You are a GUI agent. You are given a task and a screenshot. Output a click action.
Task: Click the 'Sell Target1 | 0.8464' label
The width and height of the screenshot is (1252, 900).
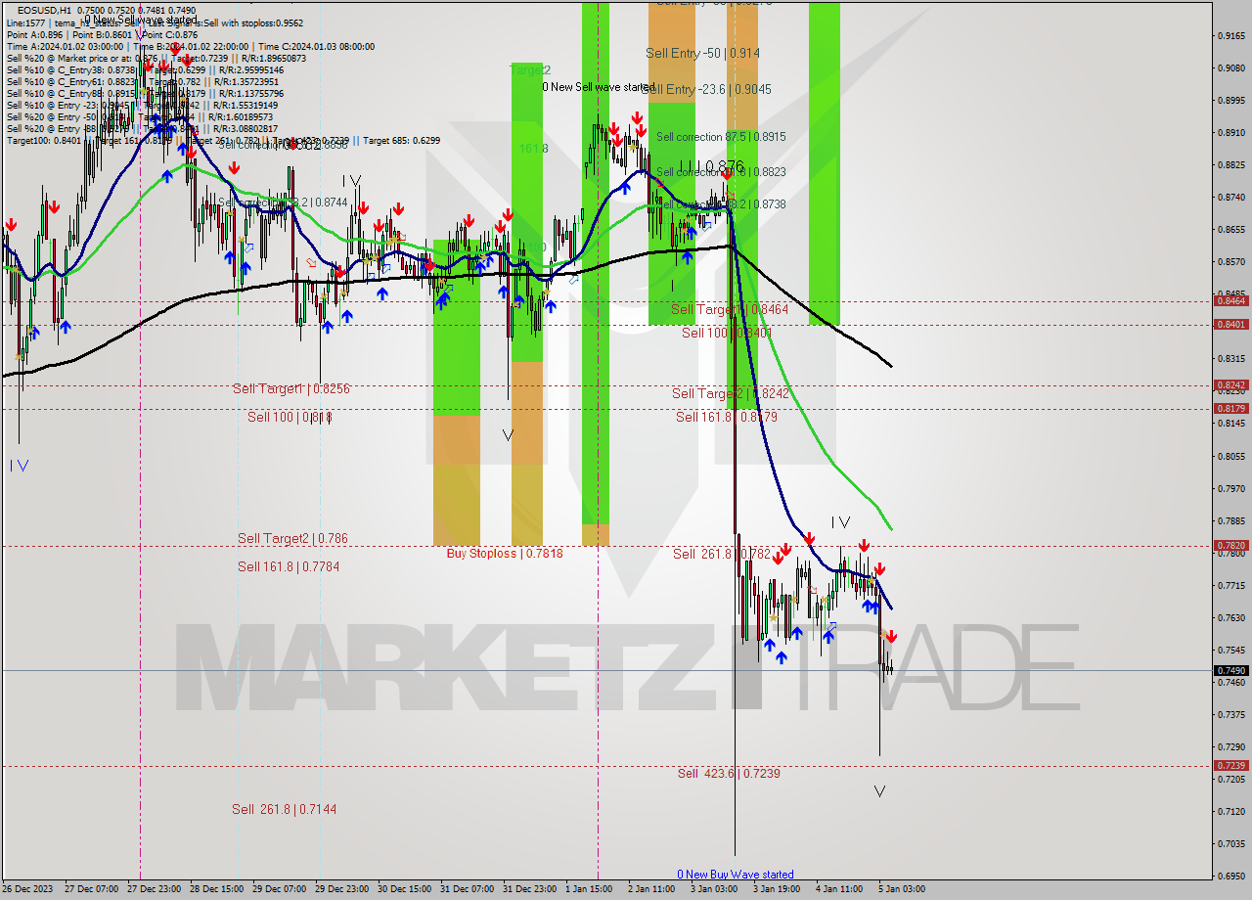(x=730, y=309)
